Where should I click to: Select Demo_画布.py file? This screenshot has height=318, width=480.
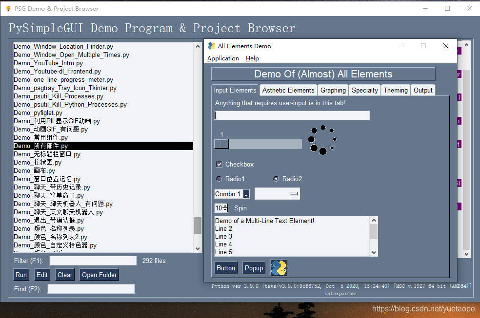(x=103, y=170)
